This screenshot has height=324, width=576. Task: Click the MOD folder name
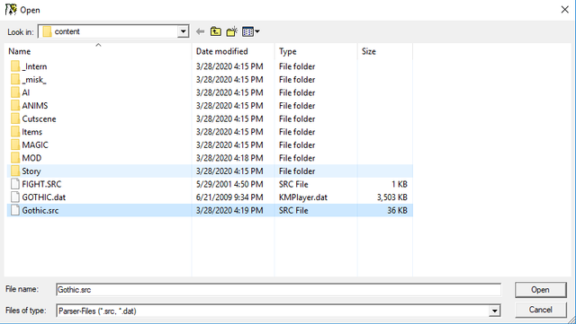[31, 158]
